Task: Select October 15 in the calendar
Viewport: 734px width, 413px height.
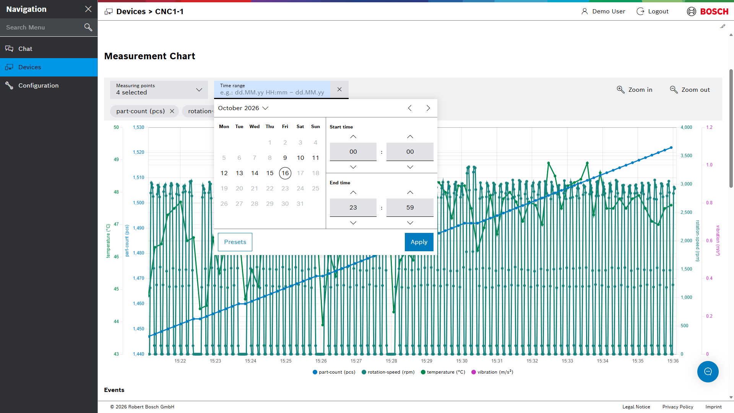Action: click(270, 173)
